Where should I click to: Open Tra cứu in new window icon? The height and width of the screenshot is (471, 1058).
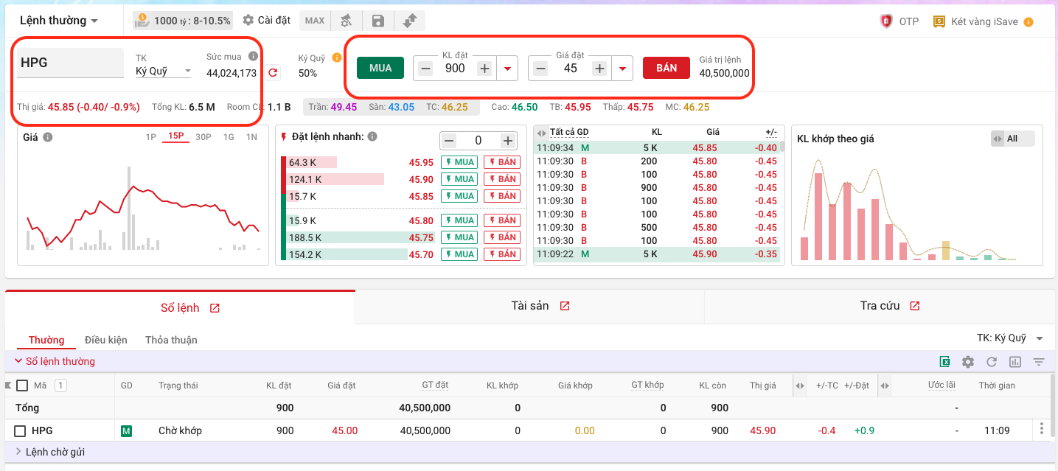(915, 306)
